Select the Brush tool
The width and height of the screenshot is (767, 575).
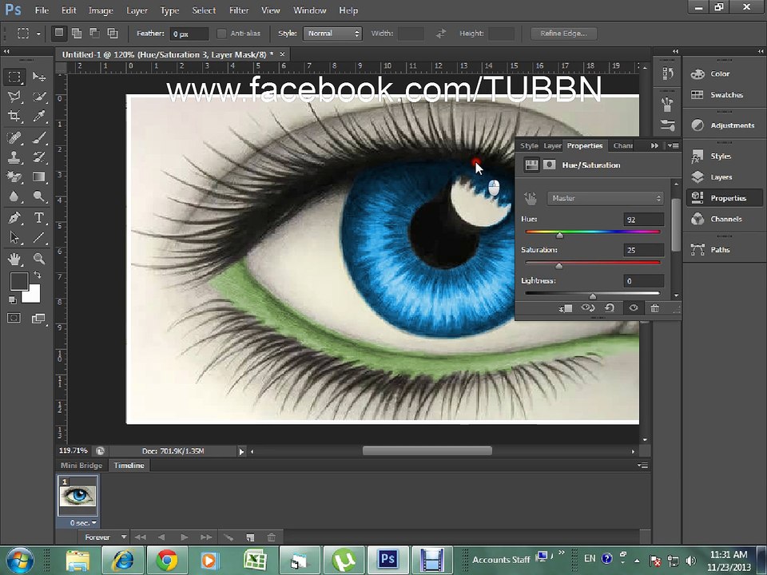point(39,138)
